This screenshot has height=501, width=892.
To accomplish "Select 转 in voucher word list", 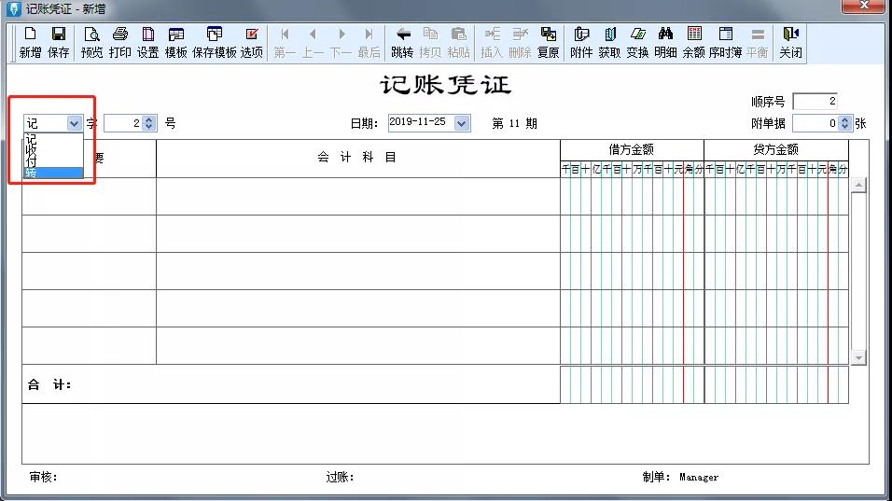I will pos(53,173).
